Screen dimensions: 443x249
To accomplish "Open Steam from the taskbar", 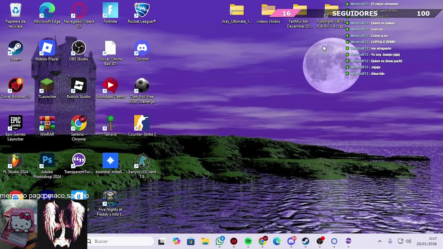I will (x=305, y=241).
